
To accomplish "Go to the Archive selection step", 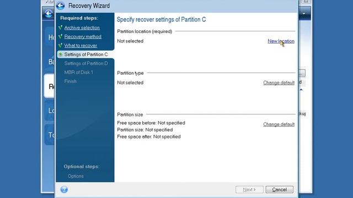I will [82, 28].
